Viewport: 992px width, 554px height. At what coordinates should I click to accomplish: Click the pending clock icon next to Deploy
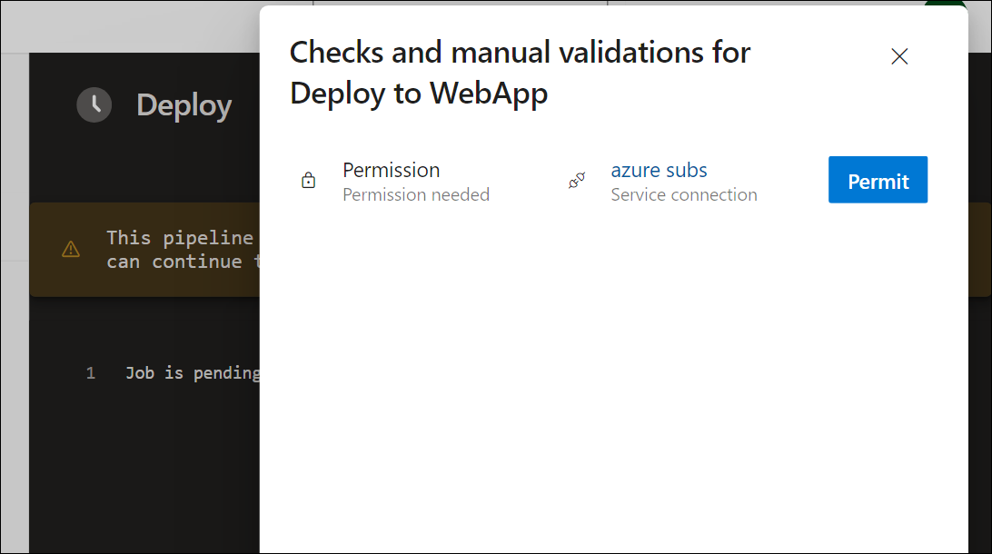(94, 104)
